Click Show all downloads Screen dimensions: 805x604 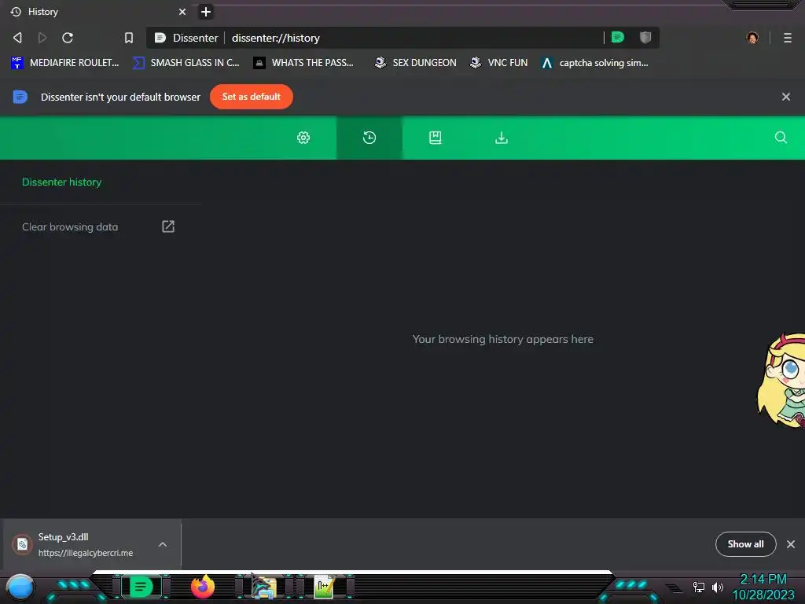pyautogui.click(x=745, y=544)
